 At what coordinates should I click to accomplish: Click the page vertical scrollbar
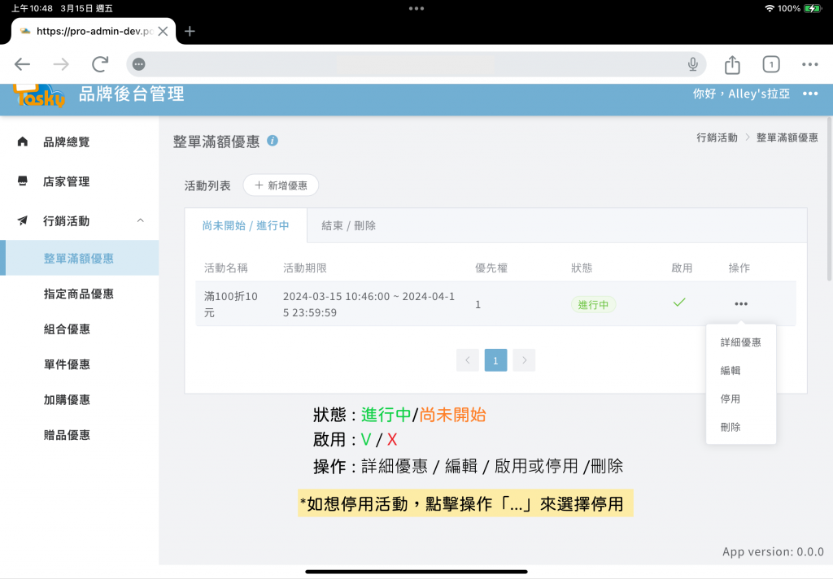click(829, 199)
